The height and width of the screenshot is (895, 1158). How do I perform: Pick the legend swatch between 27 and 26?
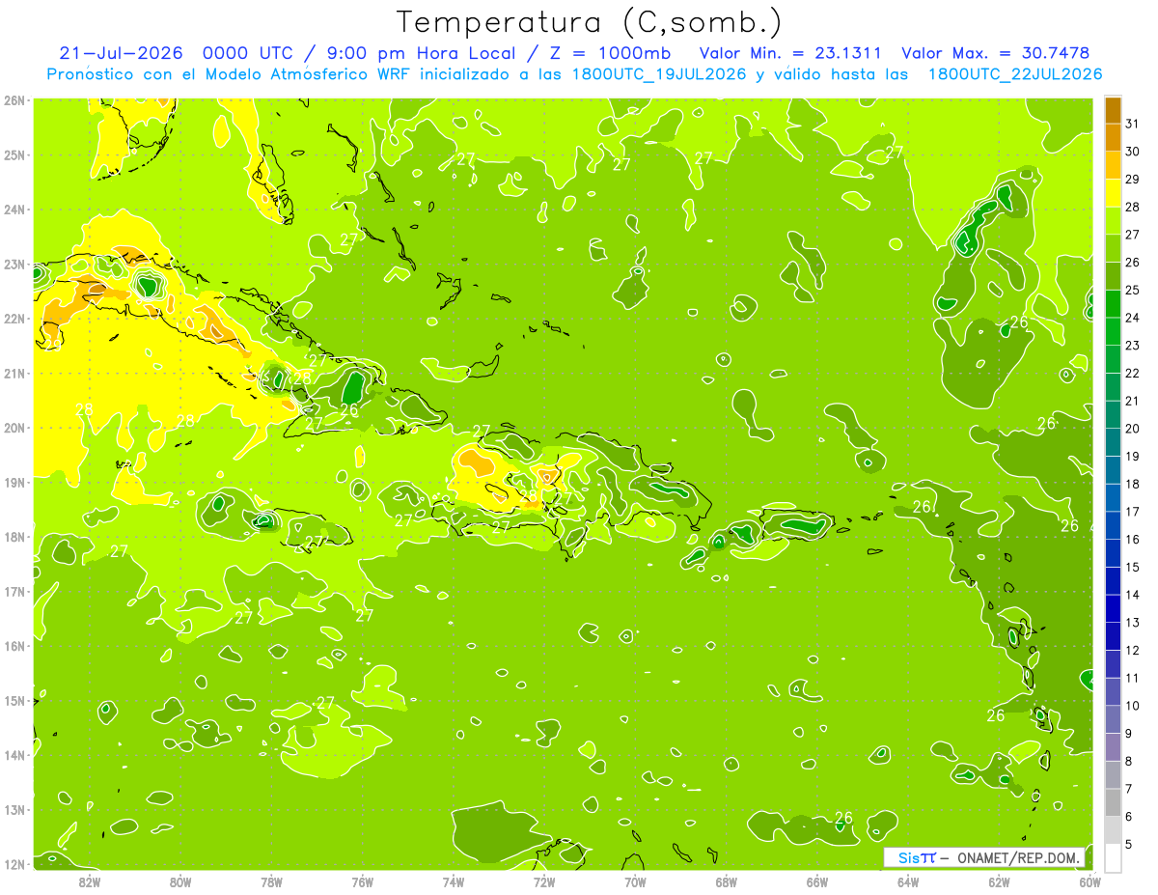point(1113,248)
